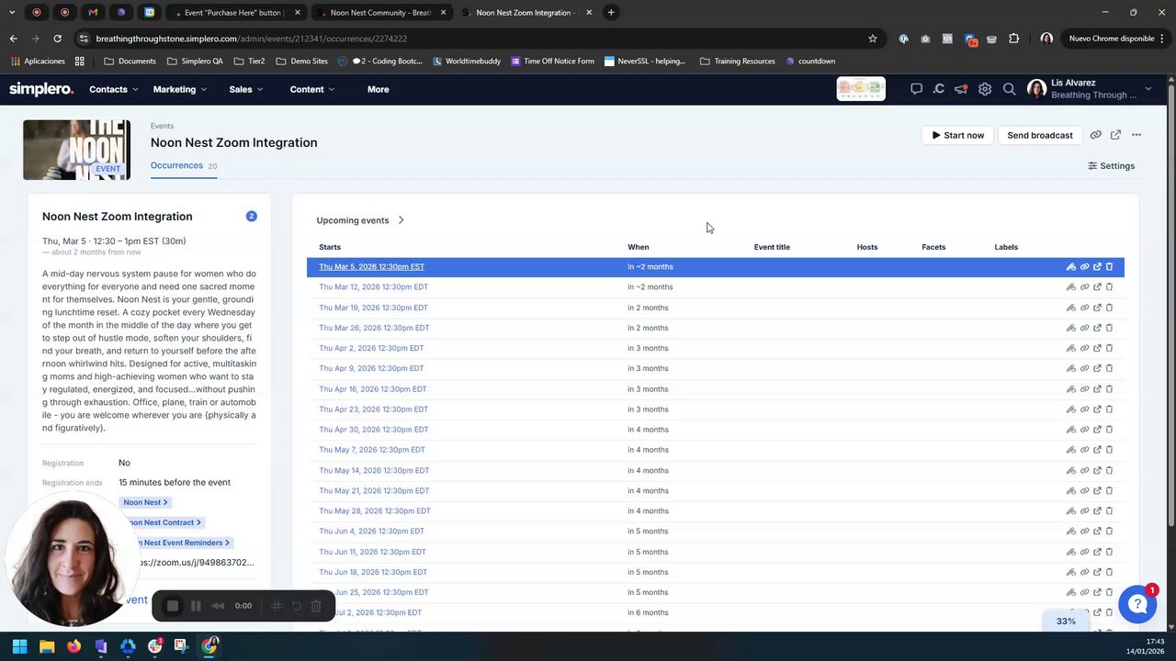Open external link for Mar 5, 2026 occurrence

coord(1097,267)
